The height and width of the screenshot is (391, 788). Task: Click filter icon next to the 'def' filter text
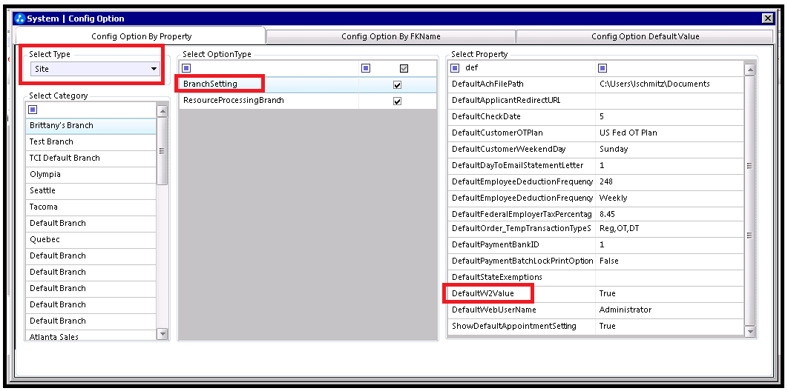pyautogui.click(x=456, y=68)
